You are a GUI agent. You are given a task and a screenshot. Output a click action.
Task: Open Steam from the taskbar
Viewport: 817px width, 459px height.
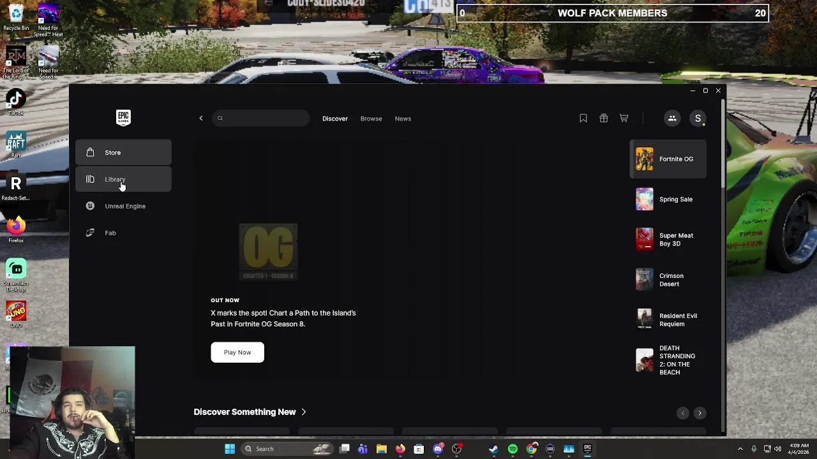tap(493, 449)
